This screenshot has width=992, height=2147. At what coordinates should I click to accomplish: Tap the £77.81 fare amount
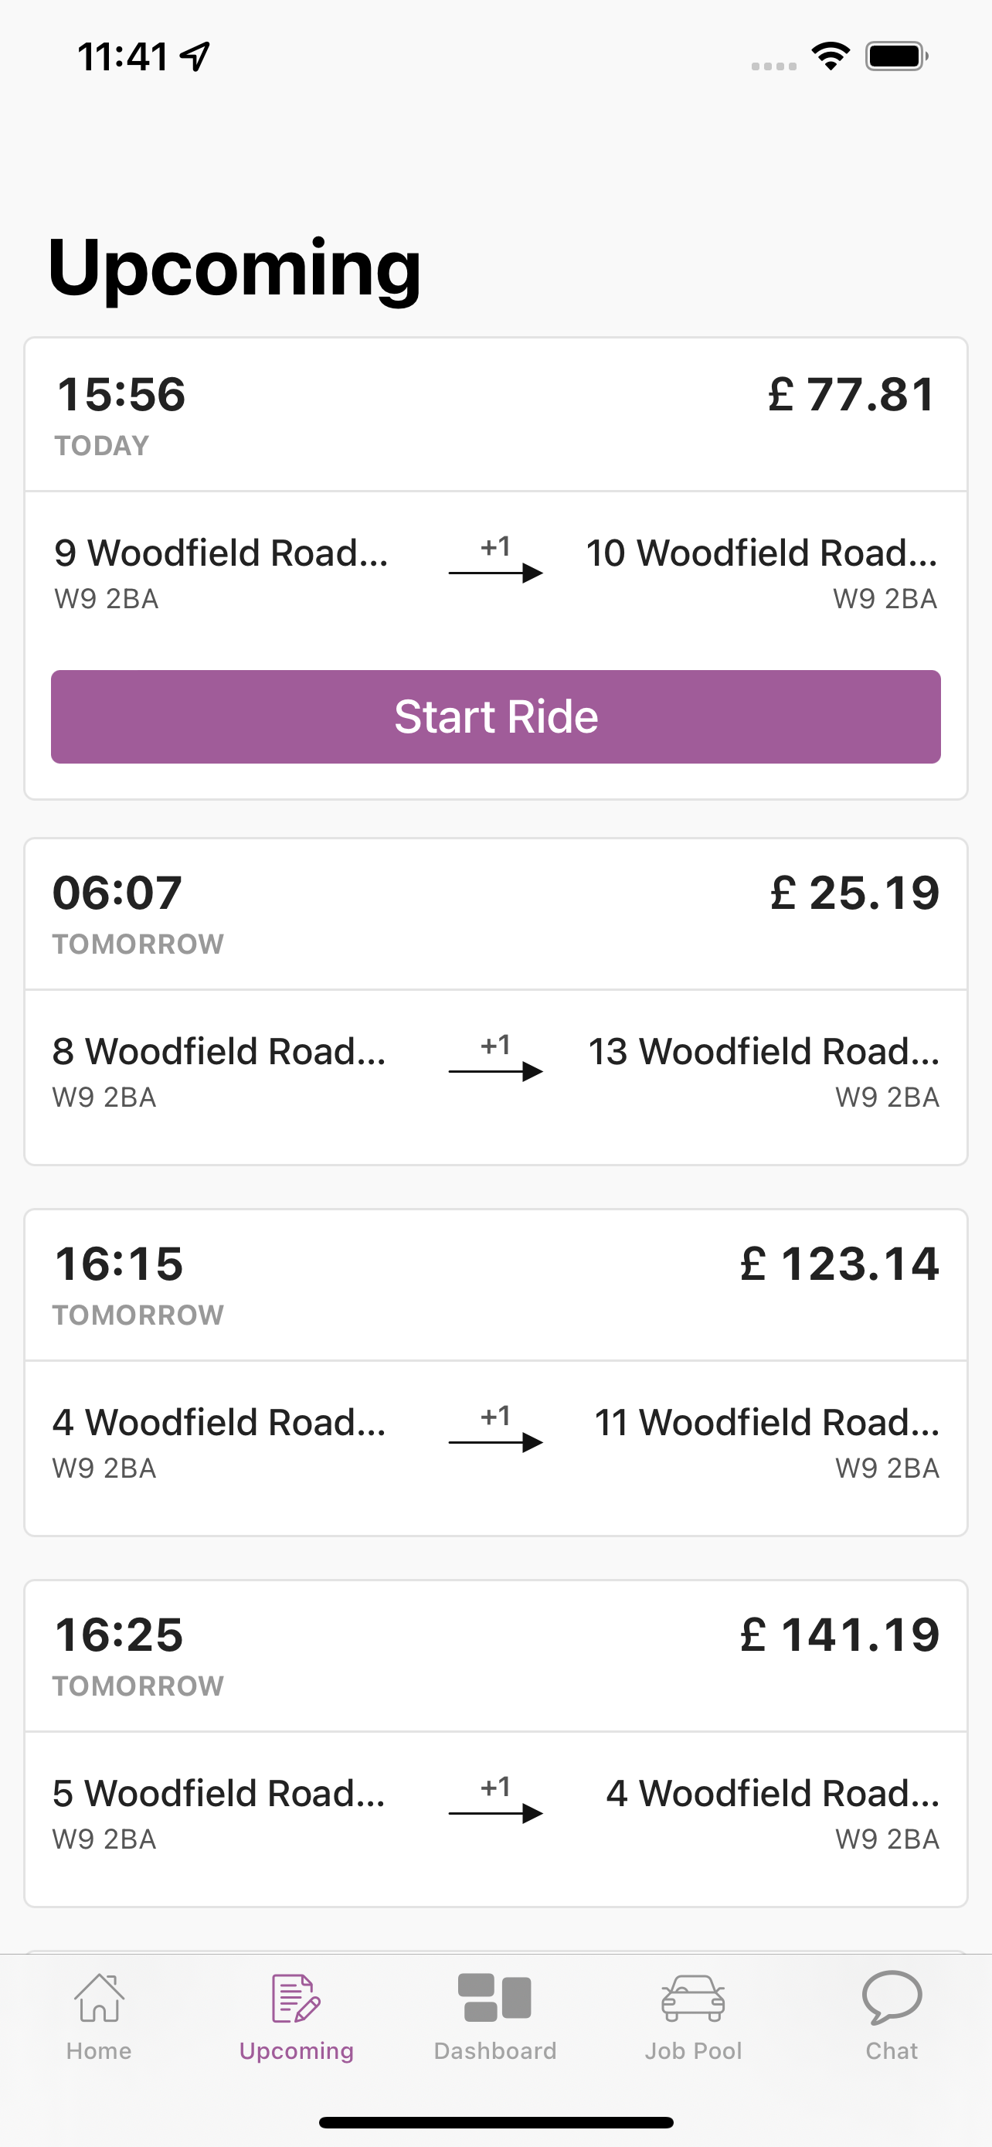tap(852, 394)
